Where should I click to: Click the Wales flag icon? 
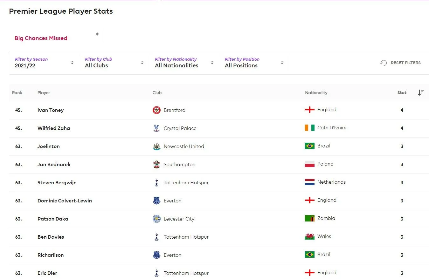(x=309, y=237)
